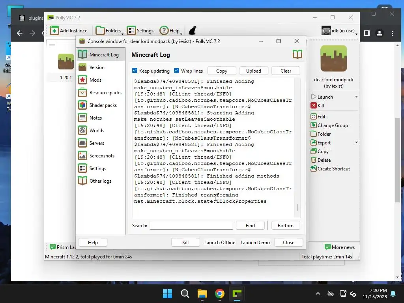The width and height of the screenshot is (404, 303).
Task: Open the idk account dropdown
Action: 340,31
